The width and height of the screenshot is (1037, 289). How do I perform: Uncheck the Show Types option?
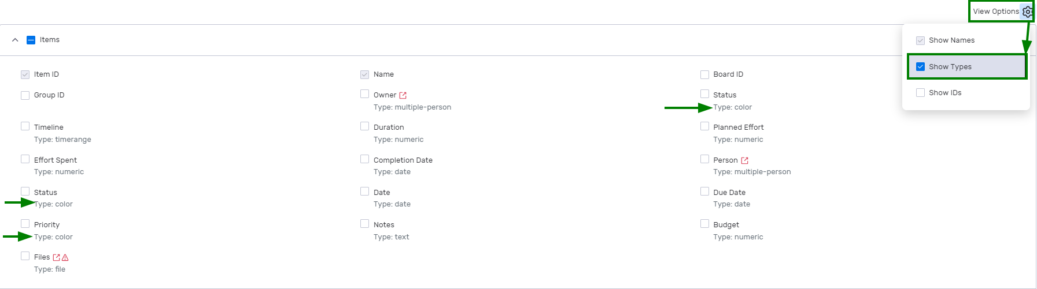pyautogui.click(x=920, y=66)
